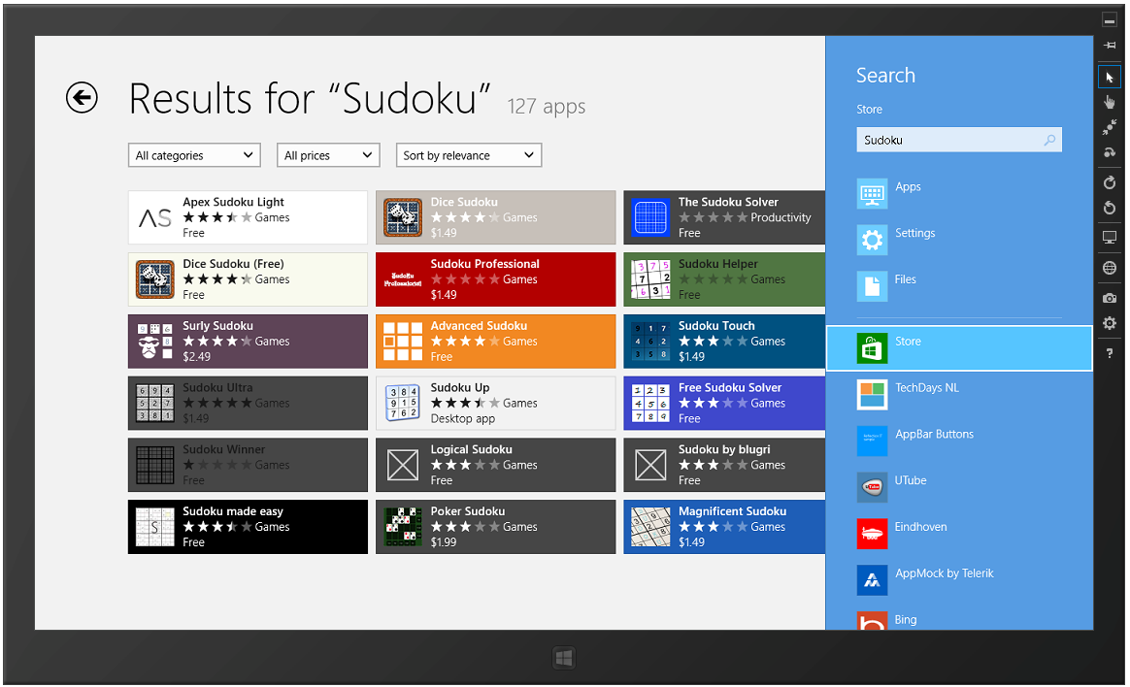Screen dimensions: 1130x687
Task: Click the "127 apps" result count
Action: pos(547,107)
